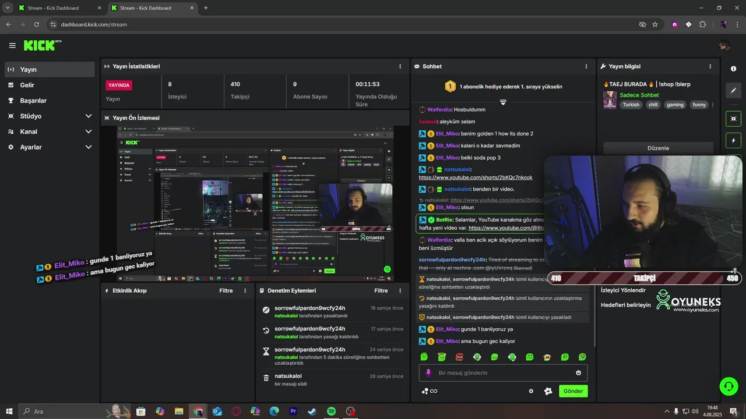The height and width of the screenshot is (419, 746).
Task: Open Sohbet panel three-dot menu
Action: (586, 66)
